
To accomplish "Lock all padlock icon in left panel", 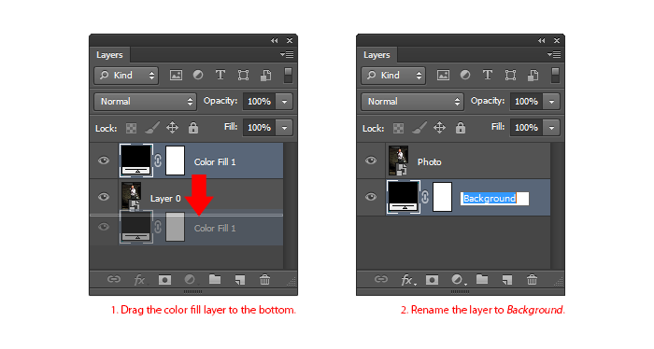I will (x=193, y=128).
